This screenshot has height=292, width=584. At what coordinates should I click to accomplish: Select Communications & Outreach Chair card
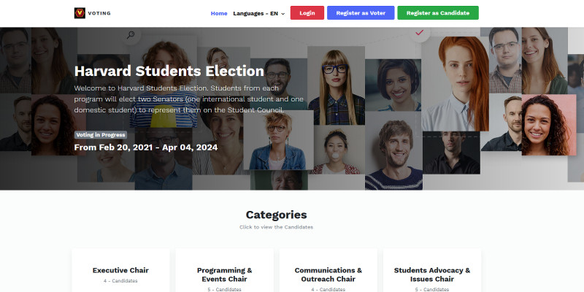click(328, 274)
